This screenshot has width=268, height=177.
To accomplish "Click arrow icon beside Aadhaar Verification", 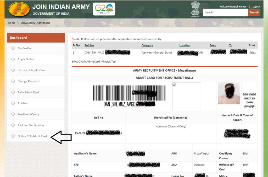I will (13, 125).
